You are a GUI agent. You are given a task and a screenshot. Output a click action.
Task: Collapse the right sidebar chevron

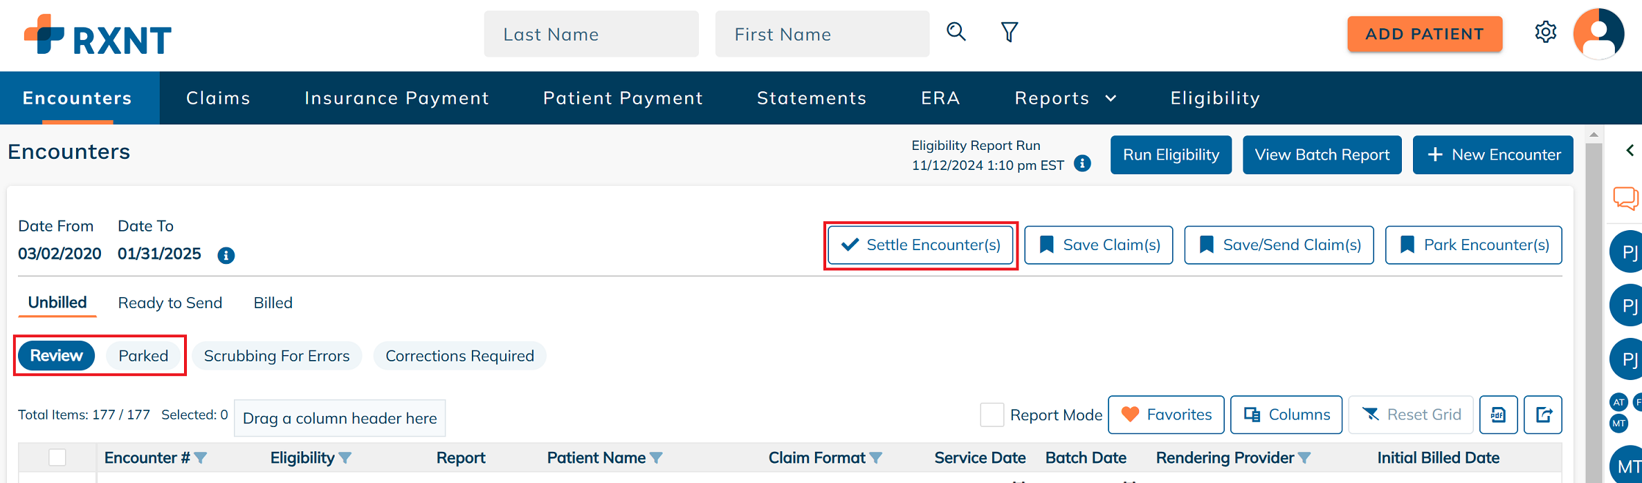click(x=1630, y=150)
